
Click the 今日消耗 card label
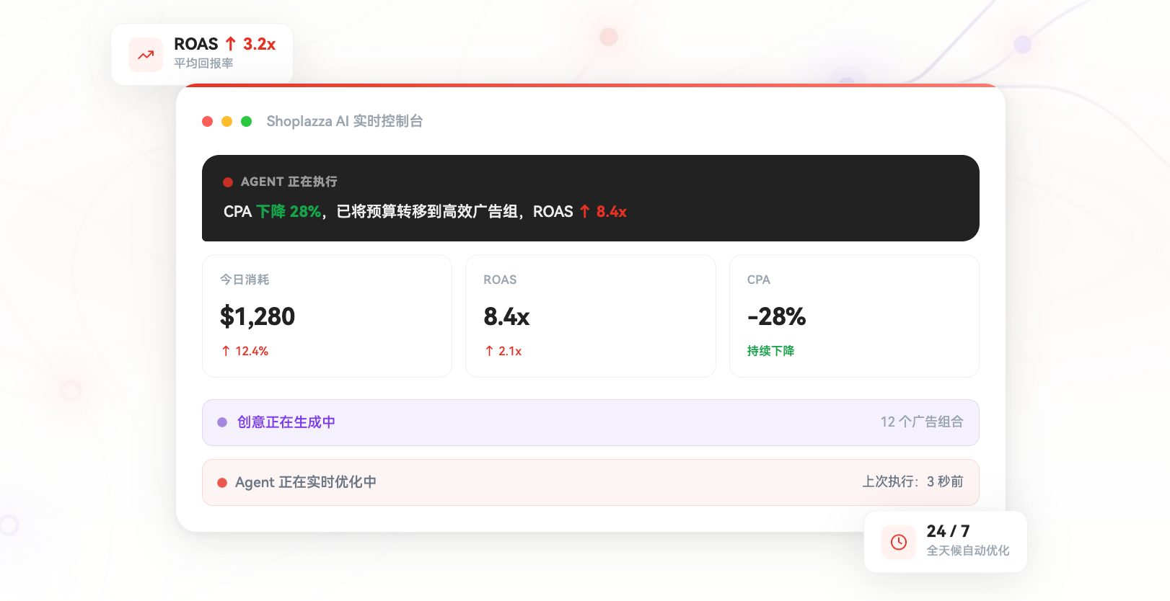pyautogui.click(x=245, y=280)
